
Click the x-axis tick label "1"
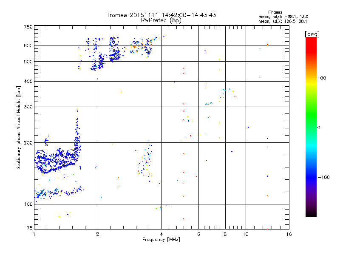(34, 234)
